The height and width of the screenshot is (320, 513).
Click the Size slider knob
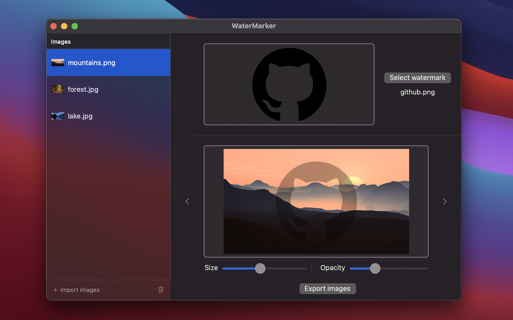point(260,268)
